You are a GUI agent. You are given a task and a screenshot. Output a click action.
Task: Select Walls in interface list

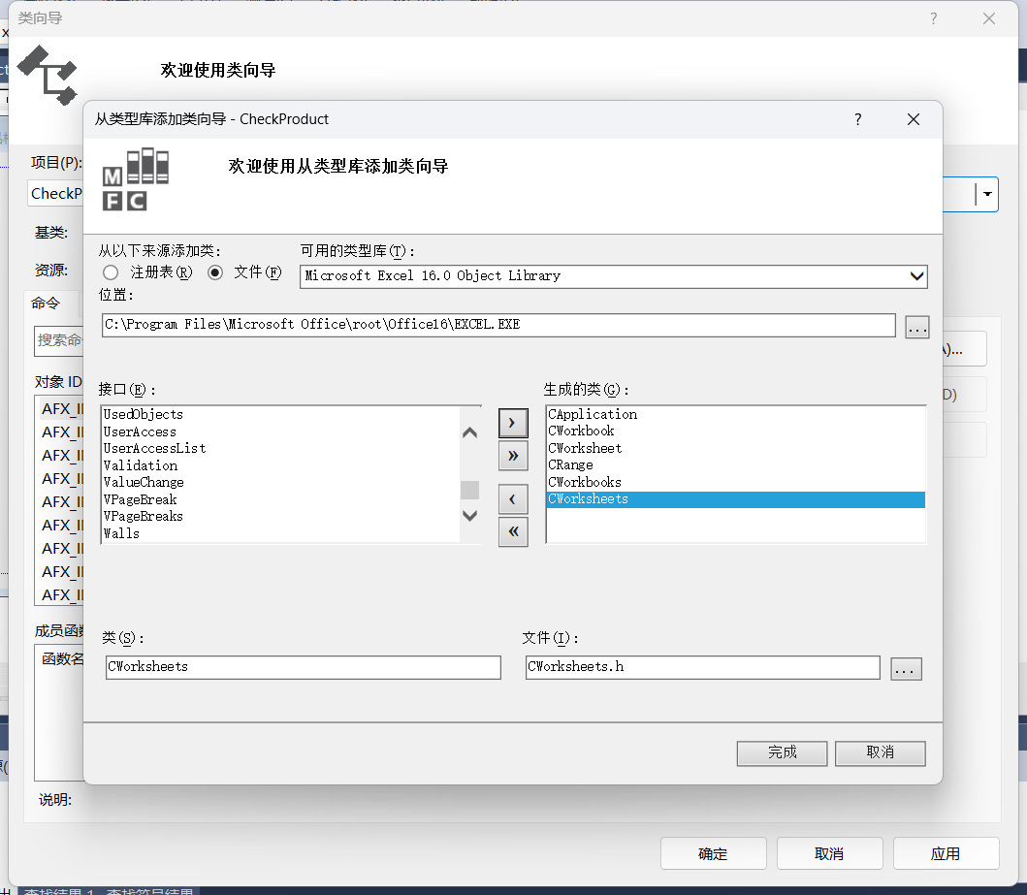tap(281, 533)
